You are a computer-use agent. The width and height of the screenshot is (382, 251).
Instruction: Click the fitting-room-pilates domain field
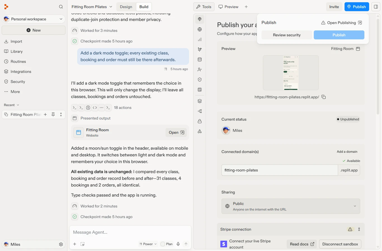(280, 170)
